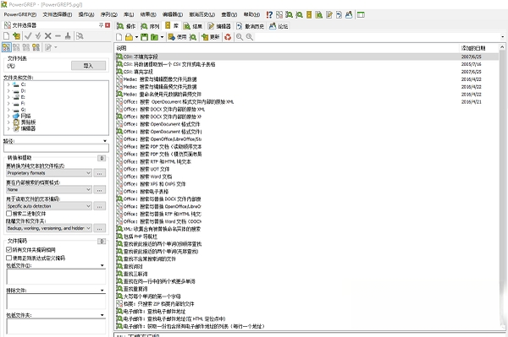Select the '电子邮件: 查找电子邮件地址' library row

coord(307,311)
